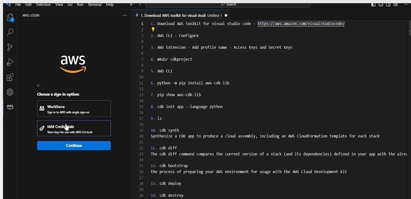Viewport: 411px width, 199px height.
Task: Select the Untitled-1 editor tab
Action: point(181,15)
